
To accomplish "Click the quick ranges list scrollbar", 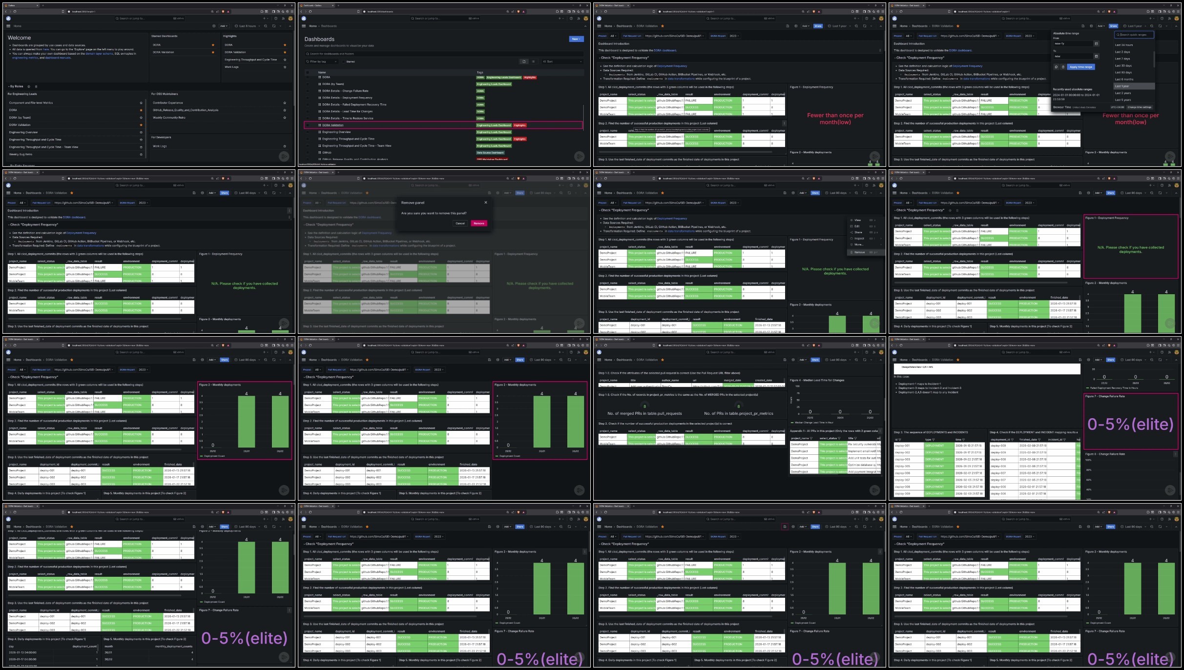I will (1154, 59).
